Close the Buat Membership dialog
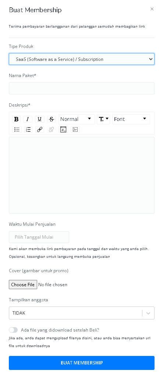Screen dimensions: 163x374 [x=152, y=9]
